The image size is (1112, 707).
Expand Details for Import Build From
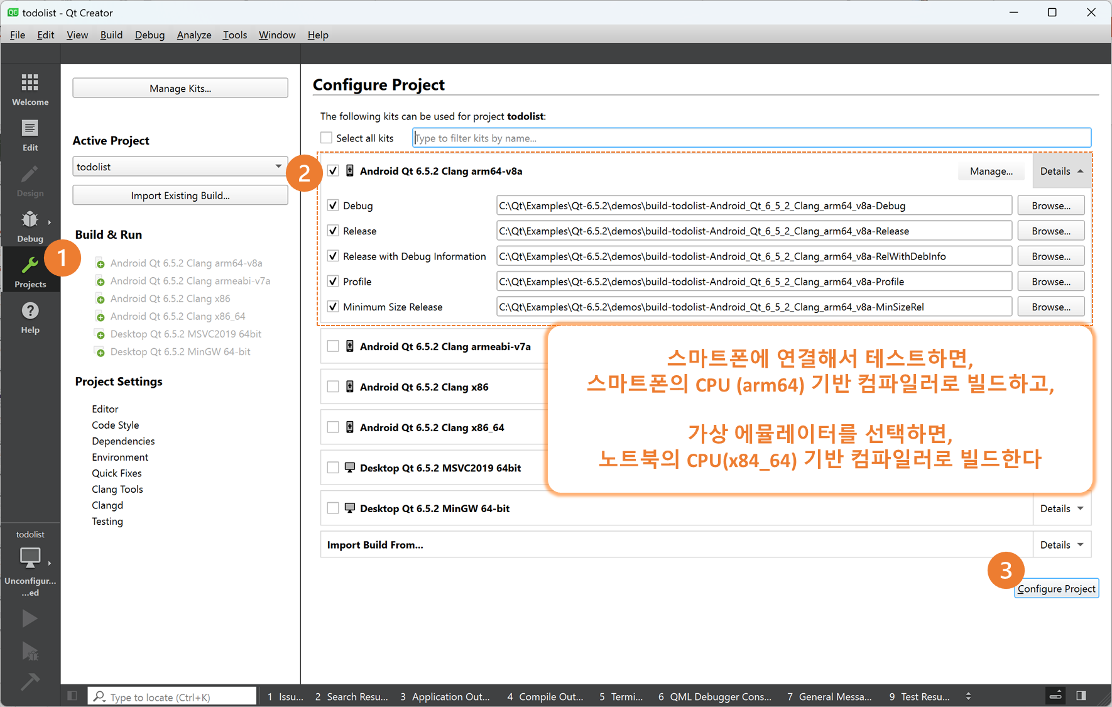1062,545
